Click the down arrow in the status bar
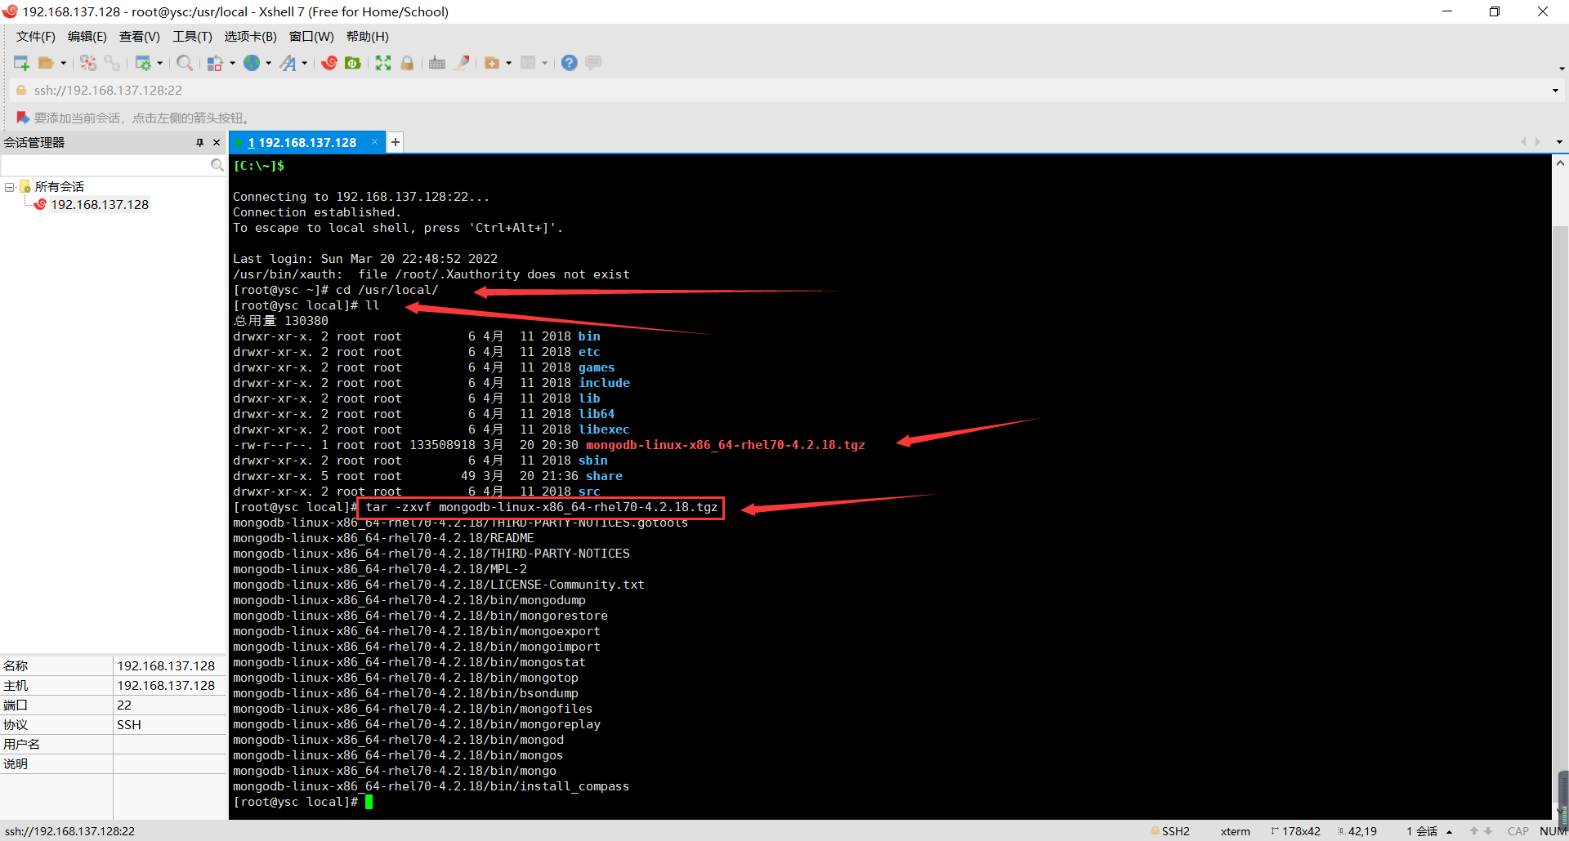The height and width of the screenshot is (841, 1569). [x=1488, y=831]
